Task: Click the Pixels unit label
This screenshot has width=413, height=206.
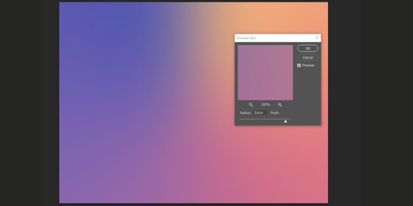Action: click(x=274, y=113)
